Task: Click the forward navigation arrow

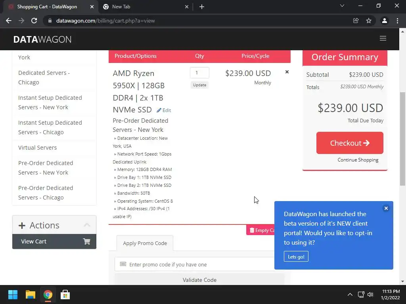Action: tap(21, 21)
